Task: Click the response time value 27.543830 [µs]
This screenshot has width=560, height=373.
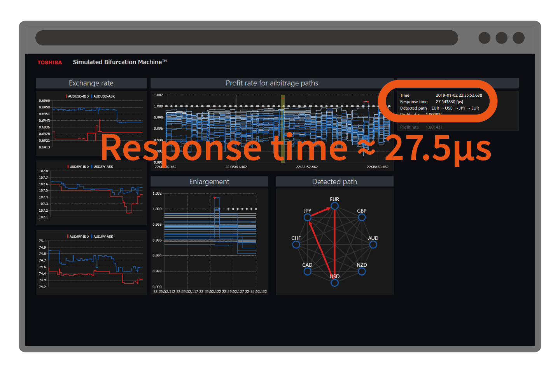Action: click(449, 102)
